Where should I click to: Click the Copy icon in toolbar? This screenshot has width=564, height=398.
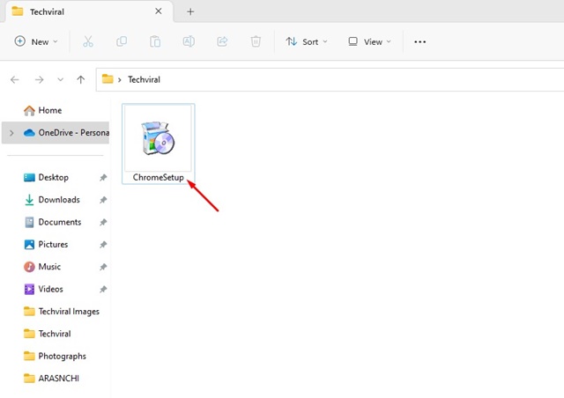coord(122,41)
